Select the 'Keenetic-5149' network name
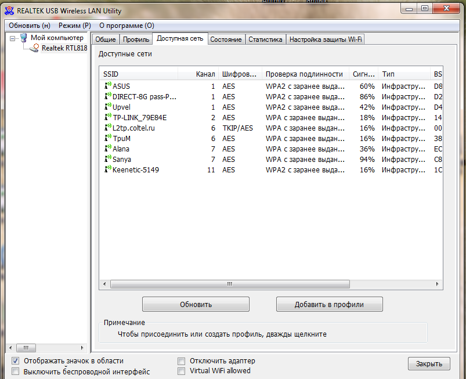 [136, 169]
